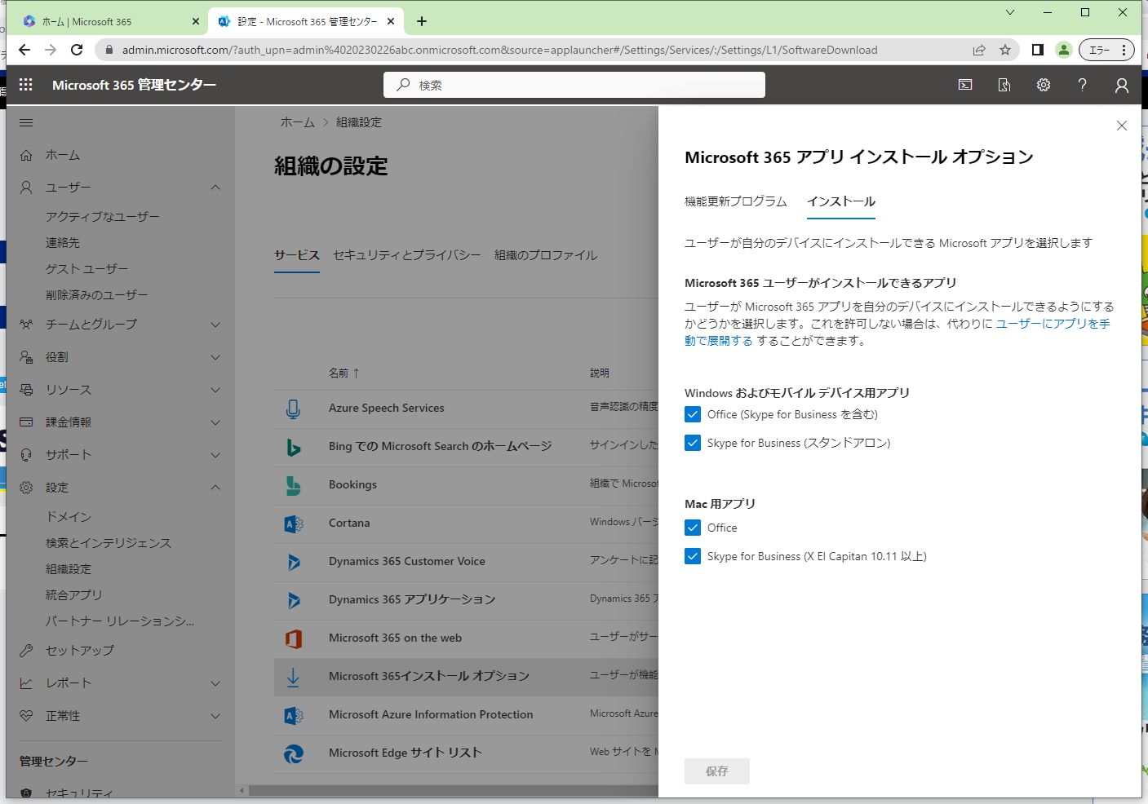Expand the サポート navigation section
Image resolution: width=1148 pixels, height=804 pixels.
pos(215,455)
